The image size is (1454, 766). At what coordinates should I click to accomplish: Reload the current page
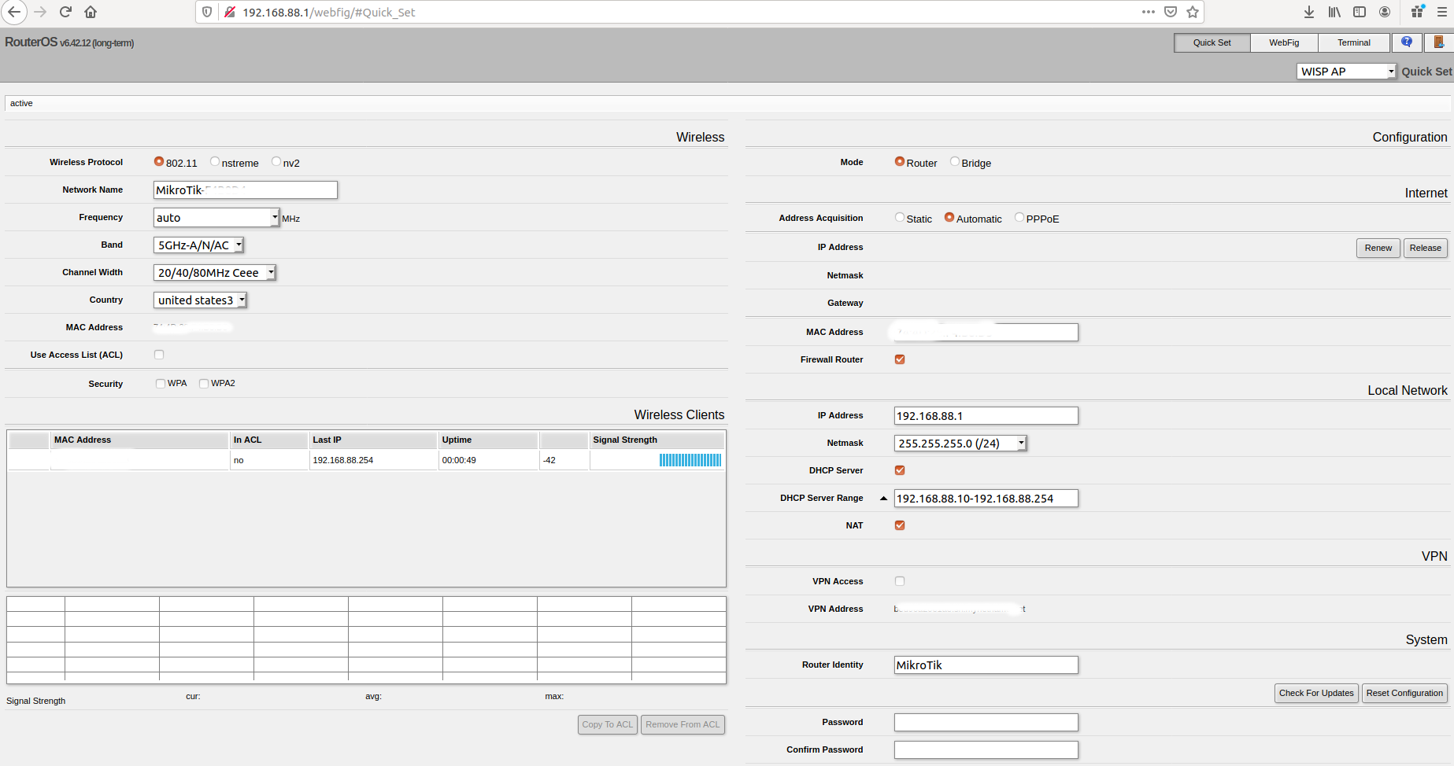[x=65, y=12]
